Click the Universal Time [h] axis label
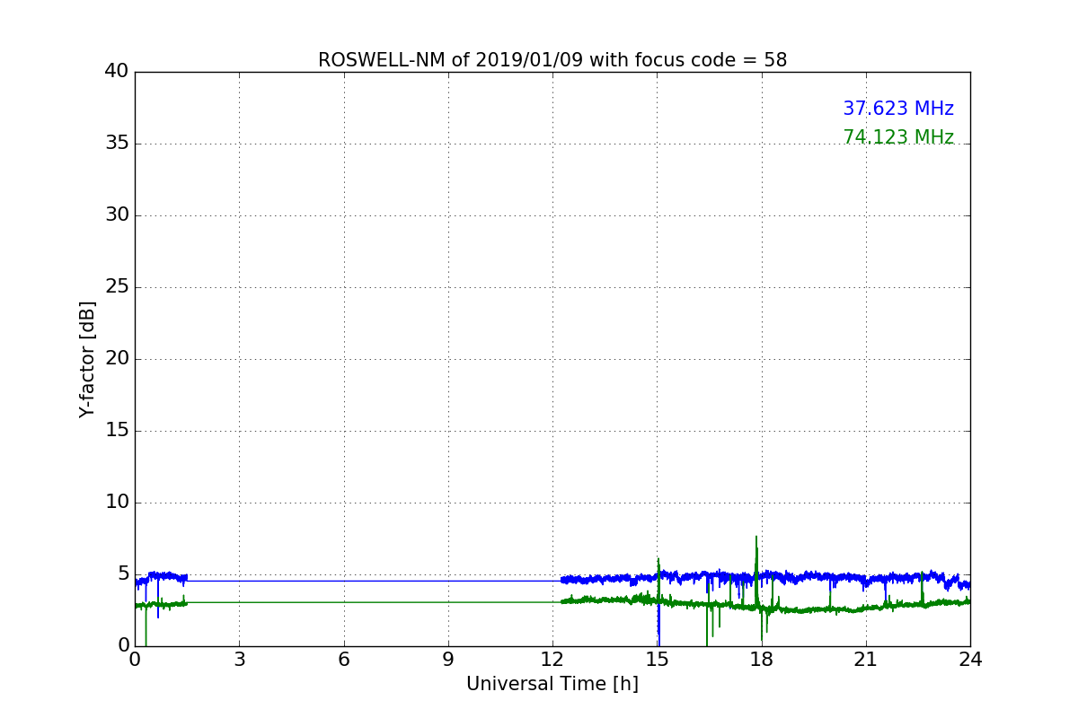This screenshot has height=718, width=1078. point(552,684)
